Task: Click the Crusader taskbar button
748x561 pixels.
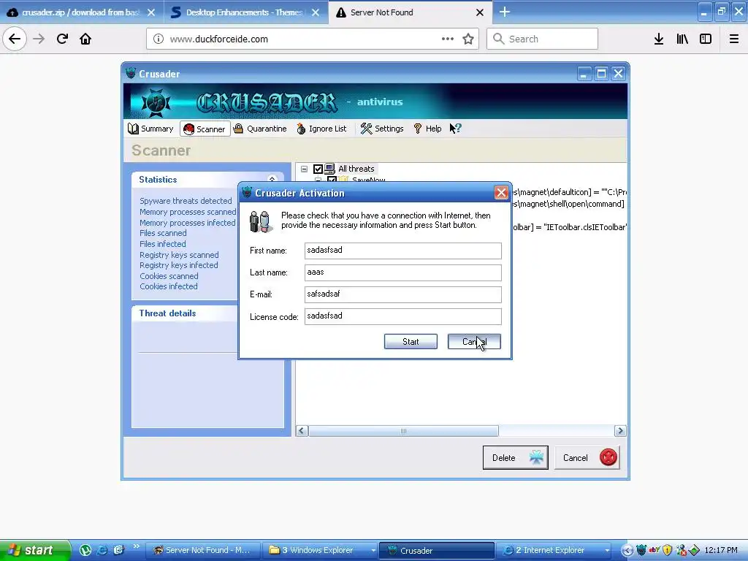Action: point(437,550)
